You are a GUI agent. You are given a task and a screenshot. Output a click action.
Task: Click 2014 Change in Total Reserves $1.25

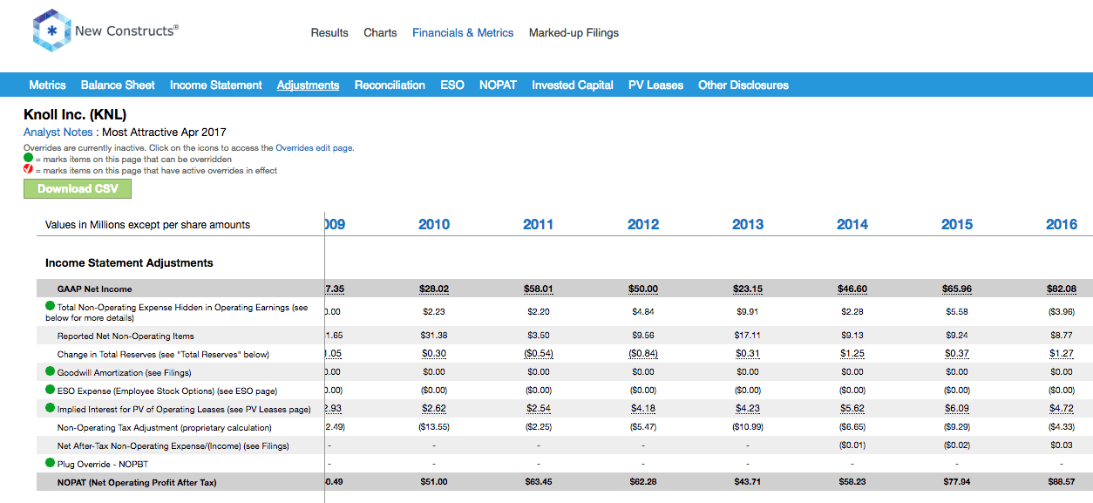[x=852, y=354]
